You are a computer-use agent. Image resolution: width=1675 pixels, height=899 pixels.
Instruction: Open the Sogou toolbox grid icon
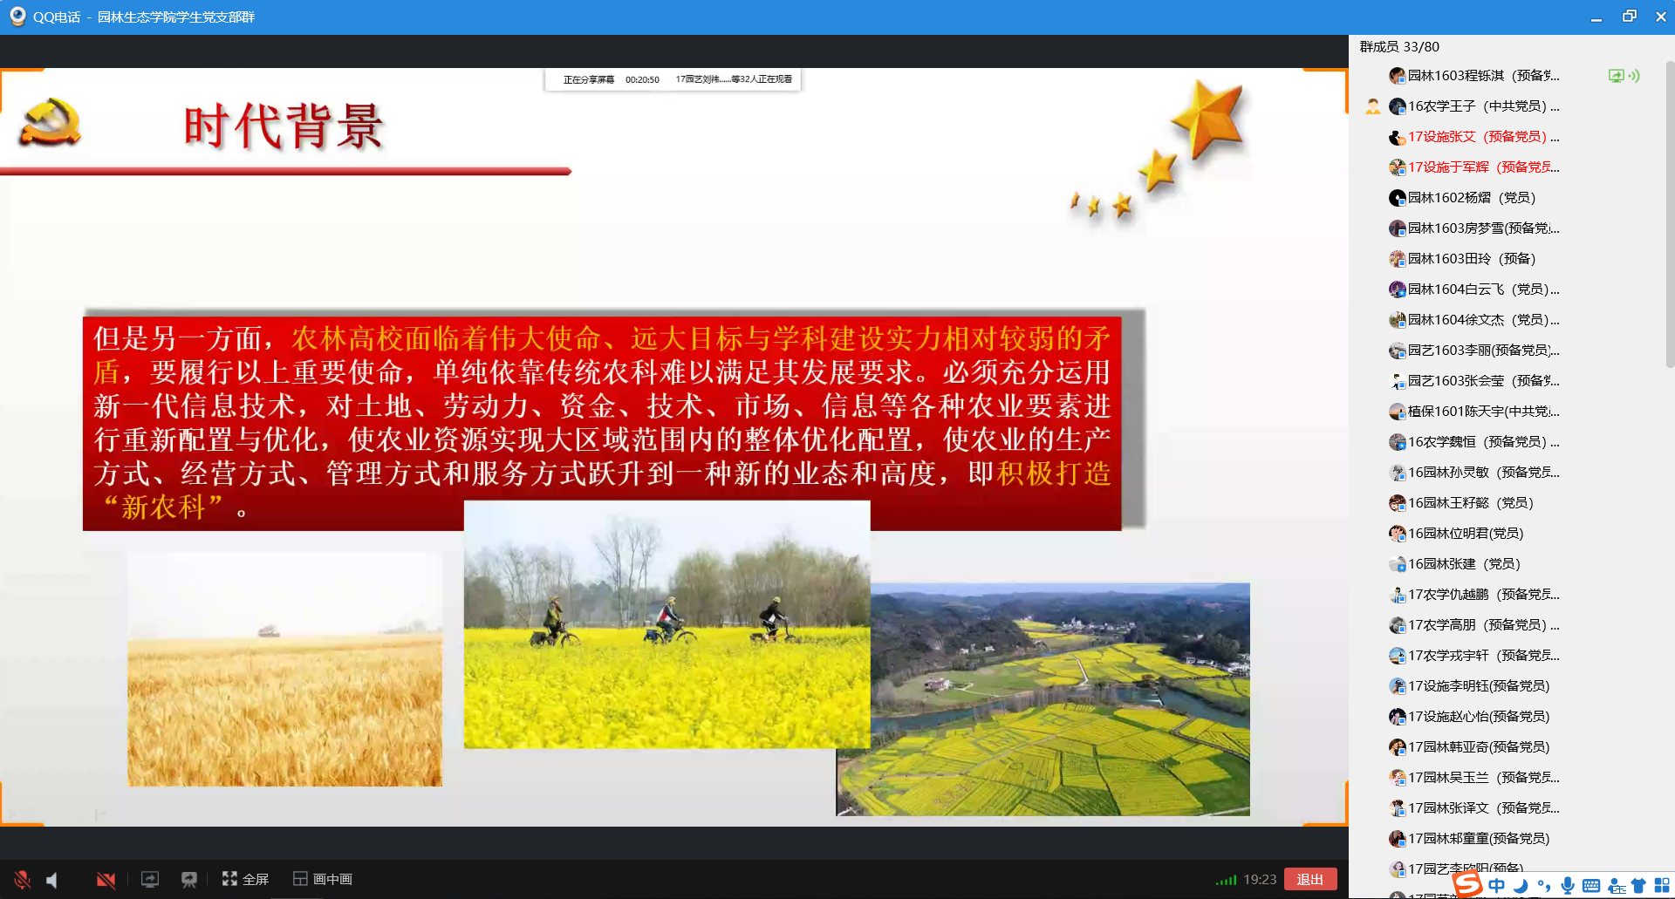(x=1662, y=886)
